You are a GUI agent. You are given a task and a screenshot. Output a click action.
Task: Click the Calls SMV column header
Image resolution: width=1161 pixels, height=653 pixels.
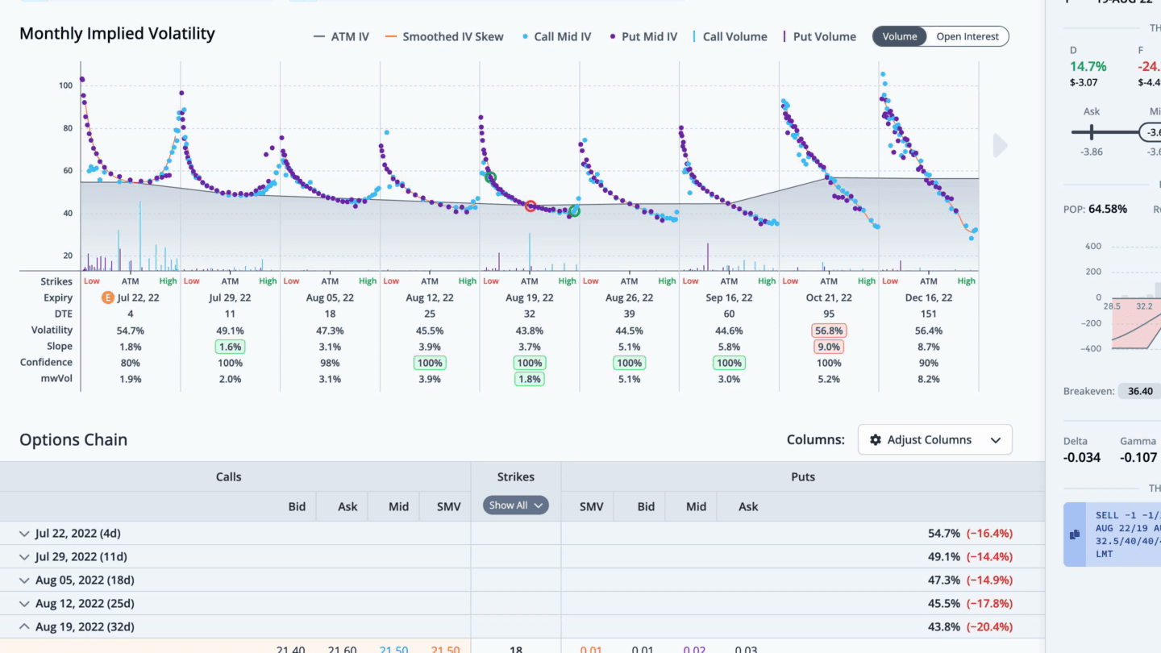tap(447, 507)
